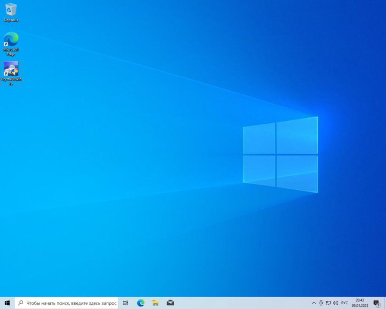Screen dimensions: 386x309
Task: Expand the hidden tray icons chevron
Action: click(x=314, y=303)
